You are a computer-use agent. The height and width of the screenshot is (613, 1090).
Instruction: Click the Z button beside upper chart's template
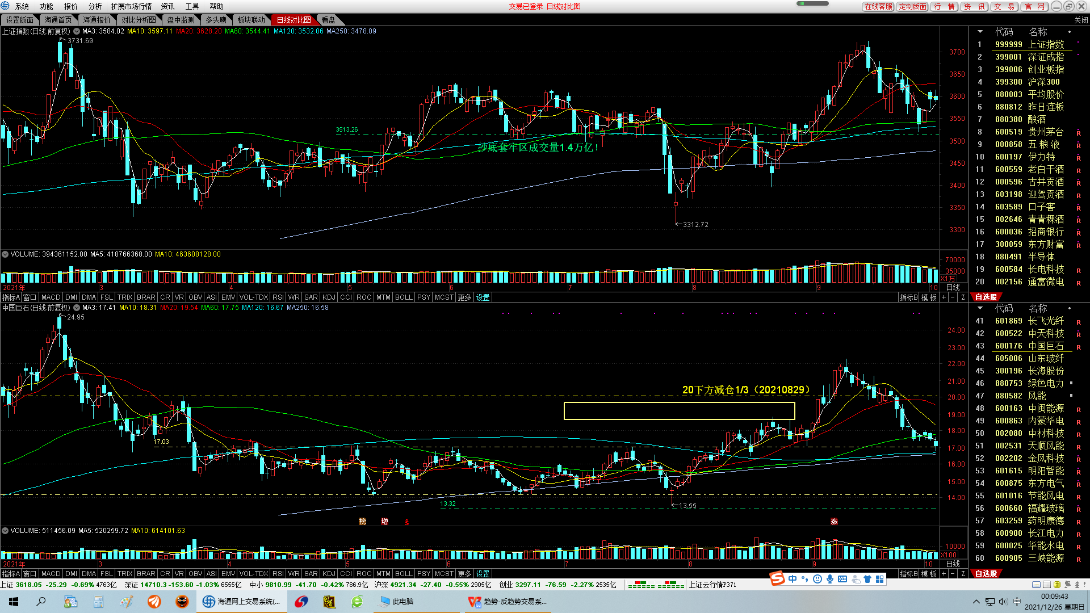pos(963,297)
